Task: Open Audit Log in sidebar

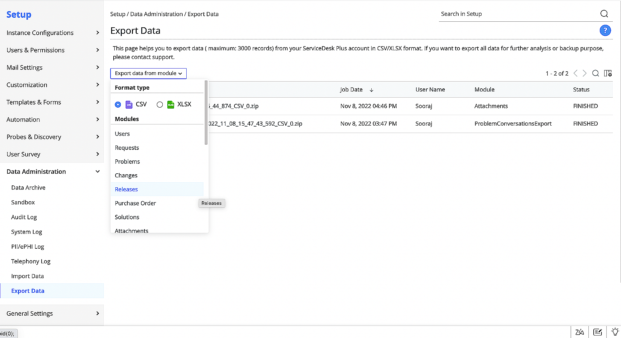Action: click(x=24, y=217)
